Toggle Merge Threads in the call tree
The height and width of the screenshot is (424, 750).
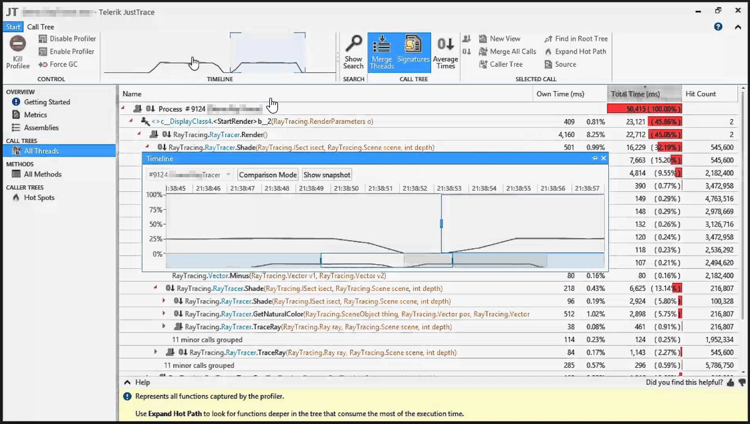point(382,50)
